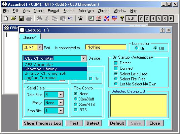Open a file with the folder icon
This screenshot has width=180, height=134.
(13, 18)
